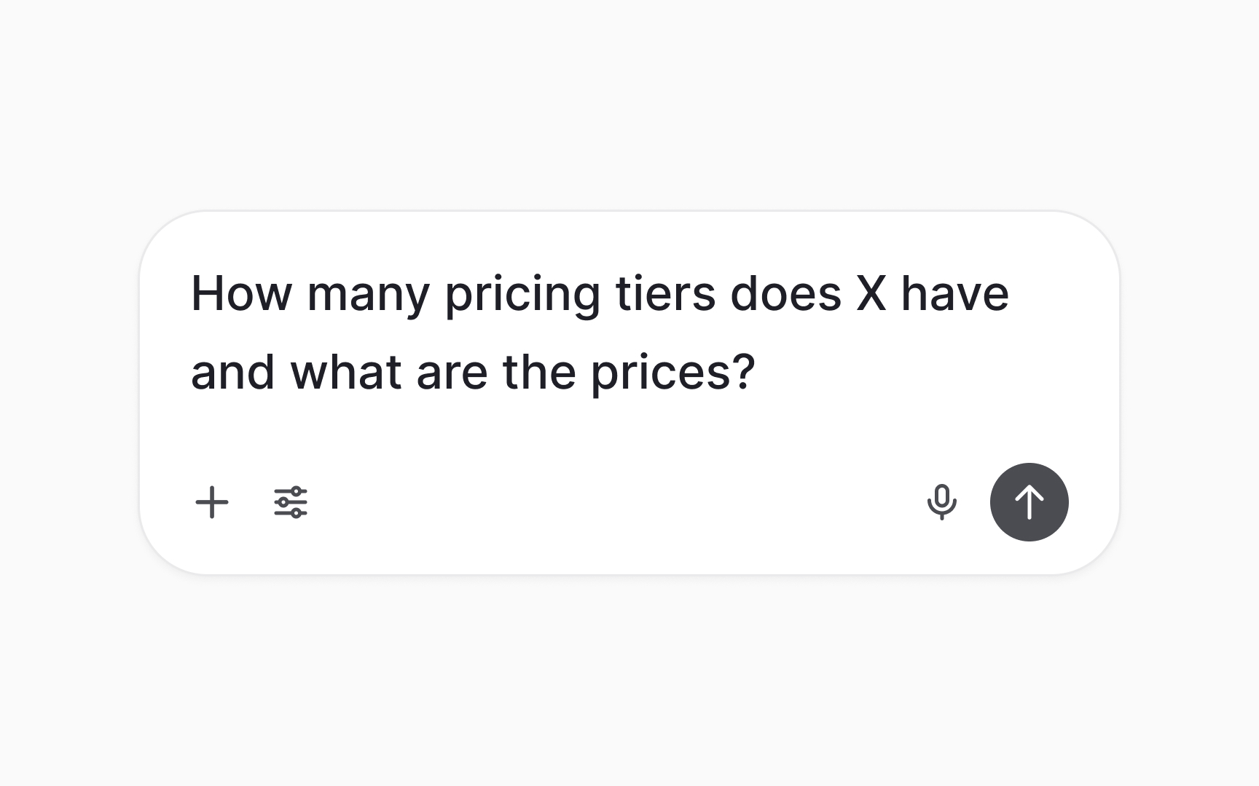Open attachment options with the plus icon
This screenshot has width=1259, height=786.
(x=212, y=501)
